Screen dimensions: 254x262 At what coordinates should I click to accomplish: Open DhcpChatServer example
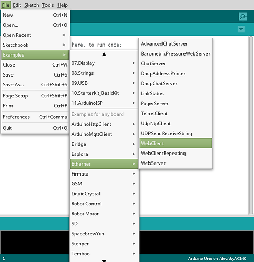(x=176, y=84)
